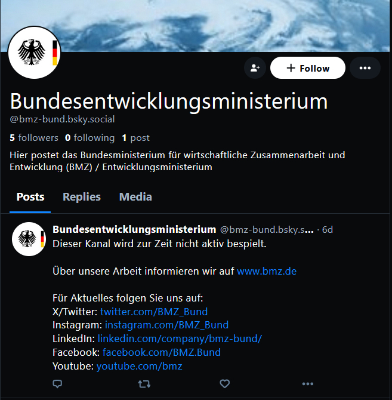This screenshot has height=400, width=392.
Task: Open the profile three-dots options menu
Action: coord(365,68)
